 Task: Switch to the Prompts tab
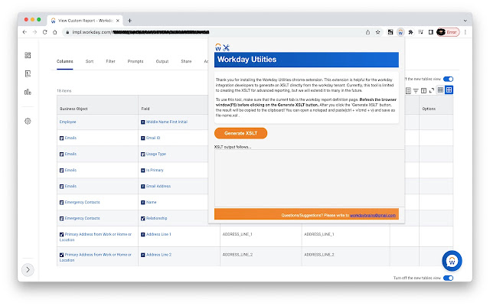tap(136, 61)
